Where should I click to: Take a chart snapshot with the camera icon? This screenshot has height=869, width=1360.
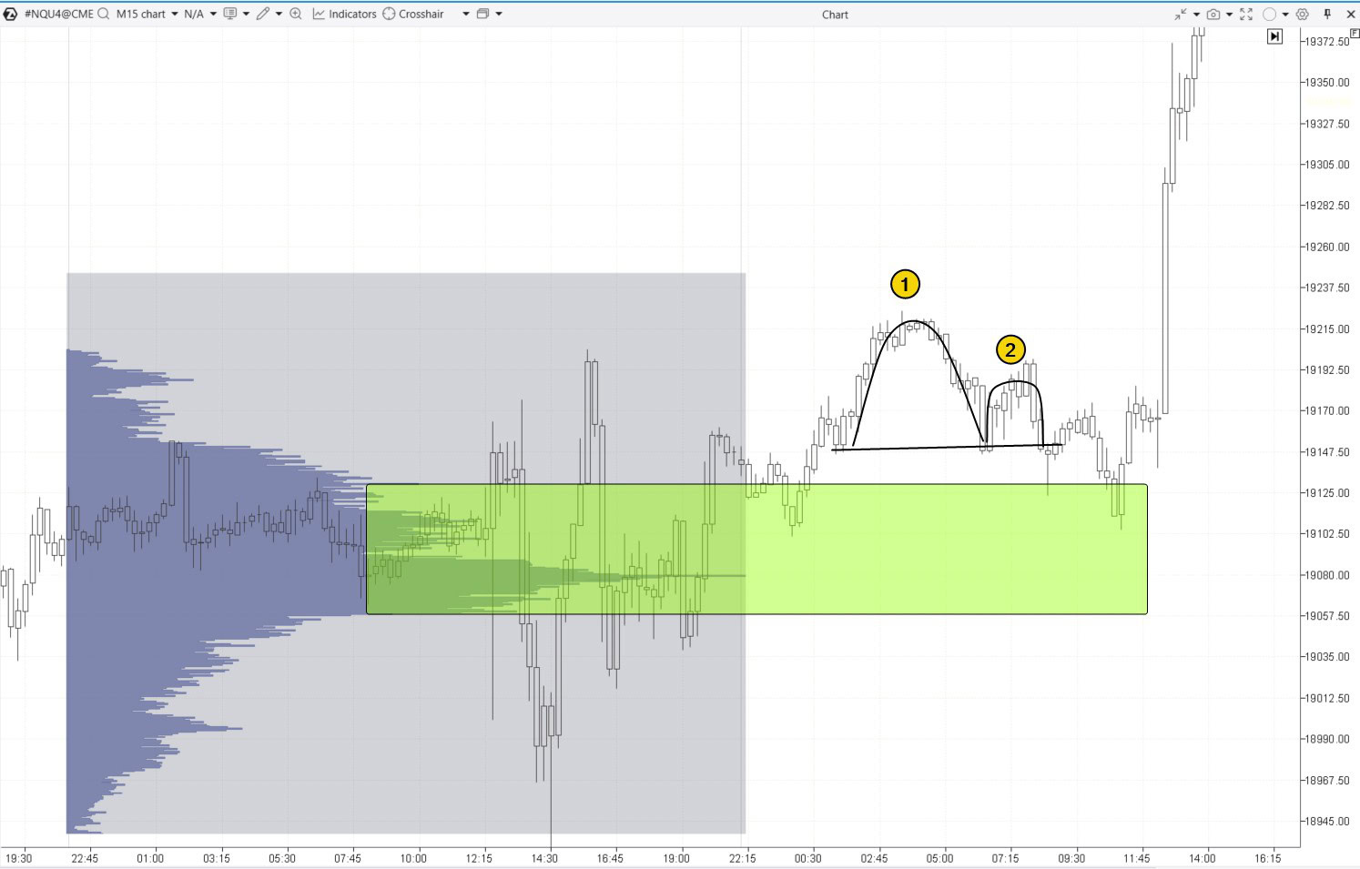(x=1213, y=14)
